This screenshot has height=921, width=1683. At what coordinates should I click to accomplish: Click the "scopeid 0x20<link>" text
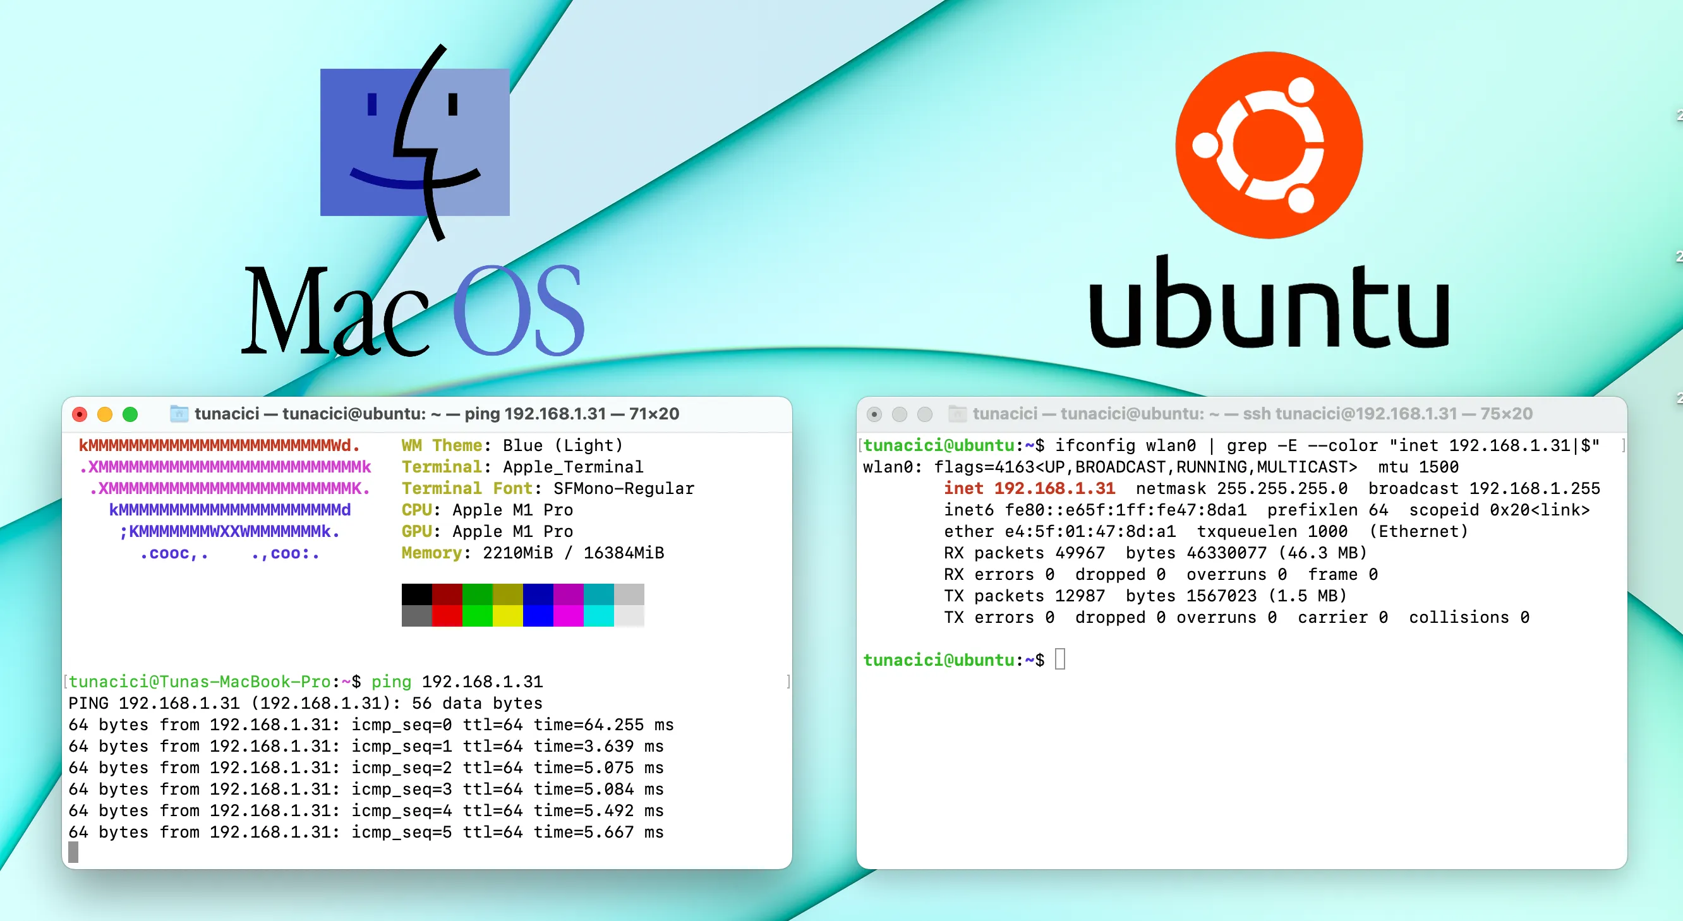(x=1499, y=510)
